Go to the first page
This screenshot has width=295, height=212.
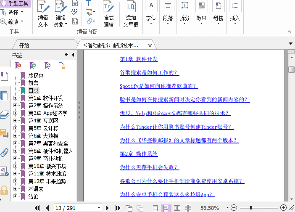[x=37, y=208]
